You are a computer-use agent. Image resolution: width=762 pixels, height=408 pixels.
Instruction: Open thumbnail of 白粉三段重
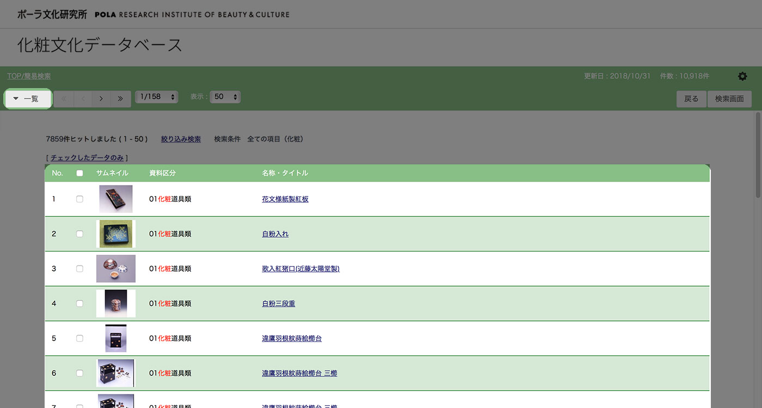coord(116,304)
